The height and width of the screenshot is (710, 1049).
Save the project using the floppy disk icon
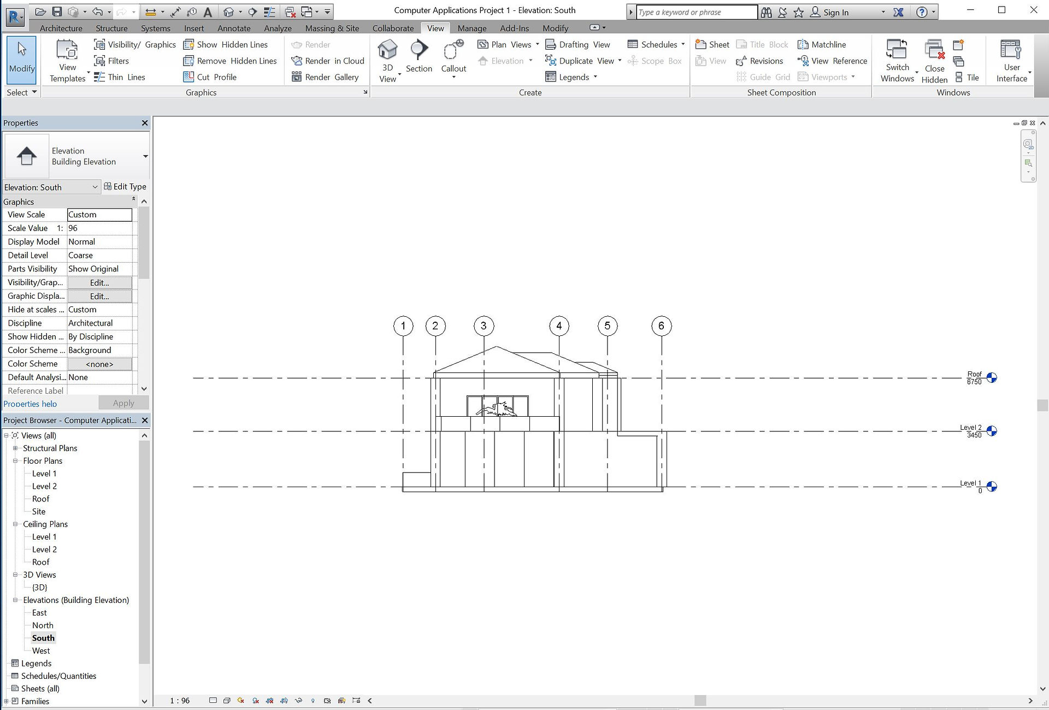[57, 11]
